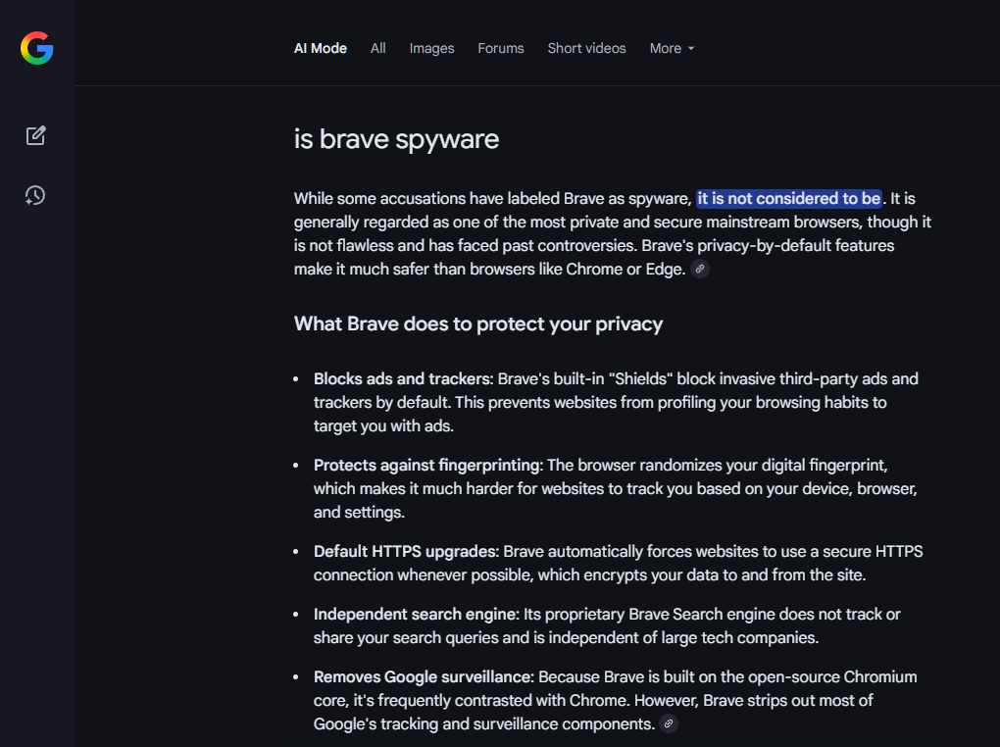Click bold text 'Removes Google surveillance:'
Screen dimensions: 1000x747
[x=425, y=676]
